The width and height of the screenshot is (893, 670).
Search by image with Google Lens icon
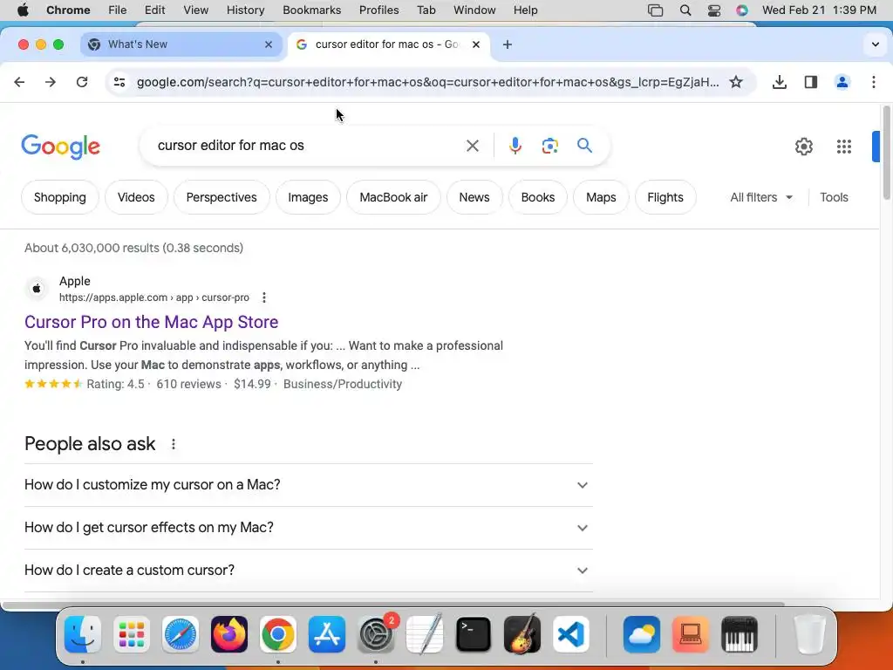tap(549, 146)
